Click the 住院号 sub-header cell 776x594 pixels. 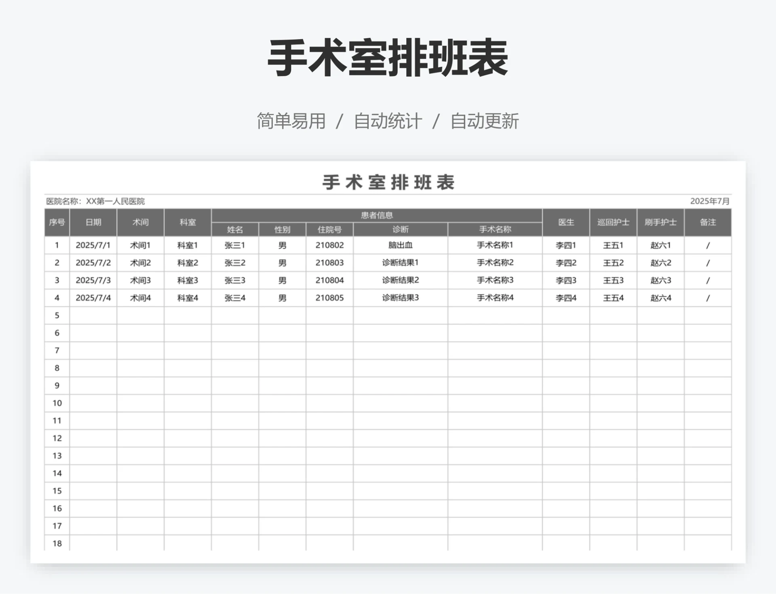coord(330,229)
